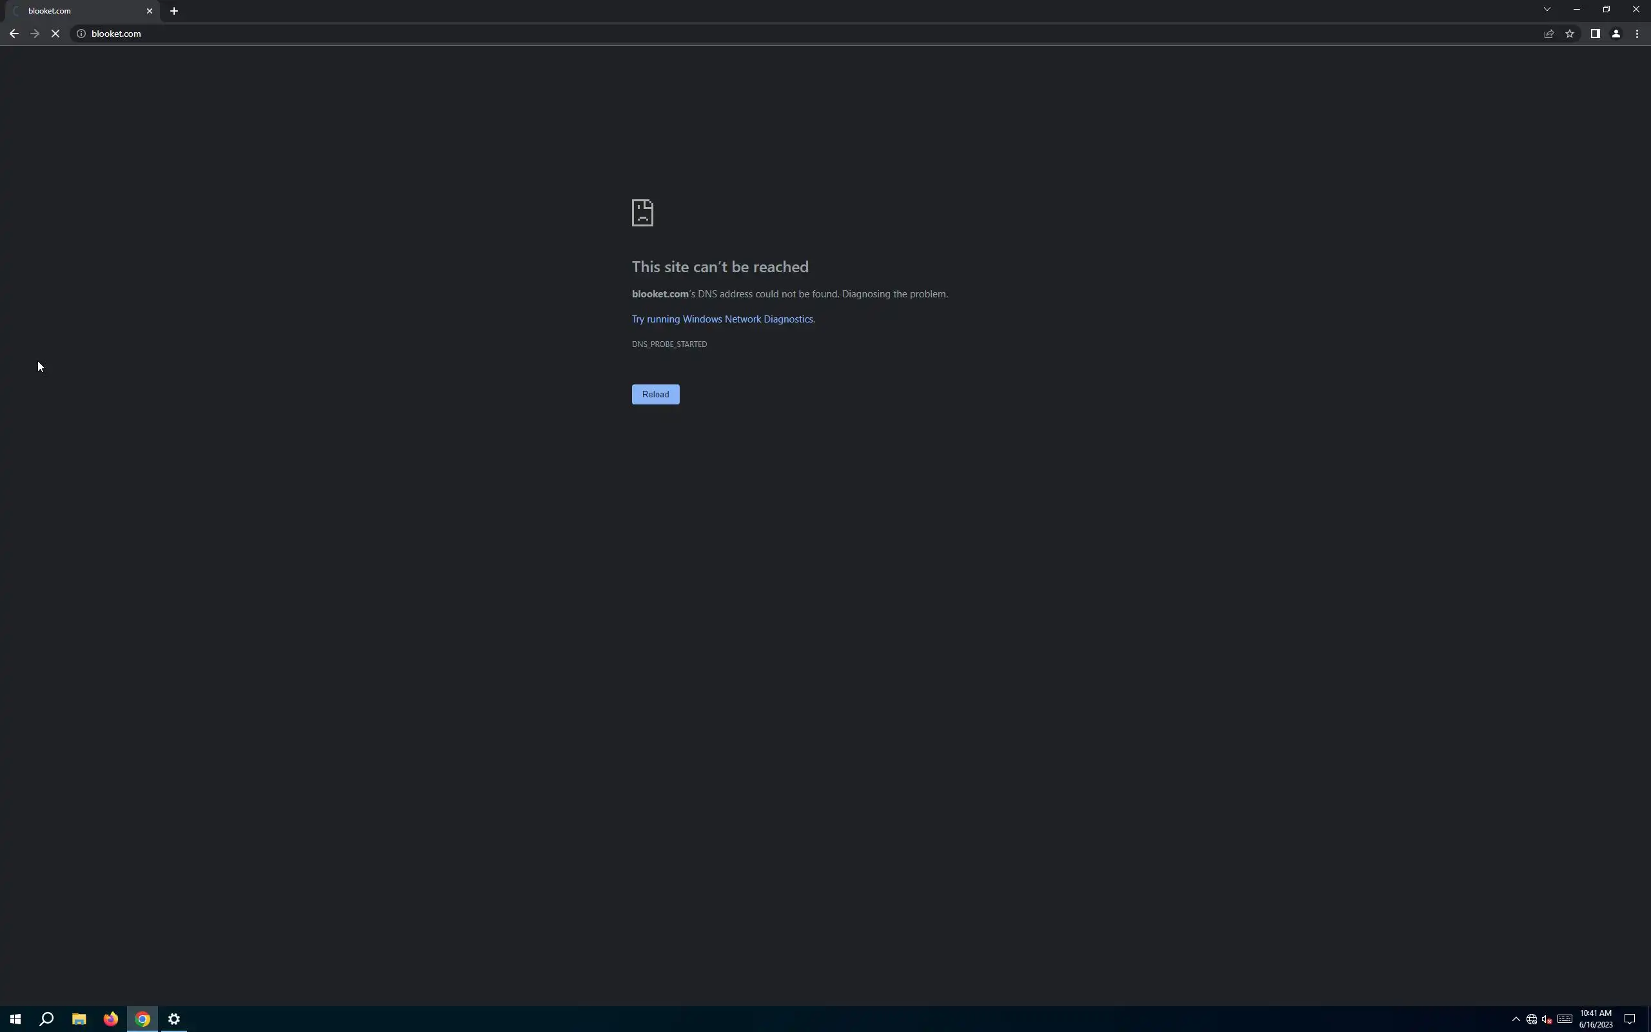
Task: Bookmark this tab with star
Action: (x=1570, y=34)
